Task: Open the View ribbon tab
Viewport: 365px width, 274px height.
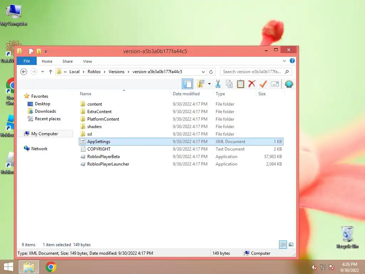Action: (88, 61)
